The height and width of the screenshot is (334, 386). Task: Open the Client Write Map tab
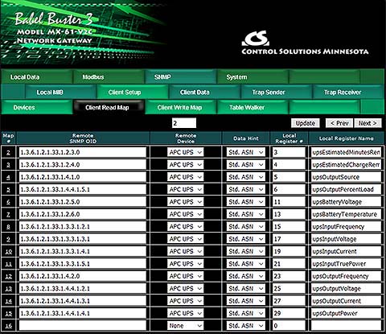(181, 108)
